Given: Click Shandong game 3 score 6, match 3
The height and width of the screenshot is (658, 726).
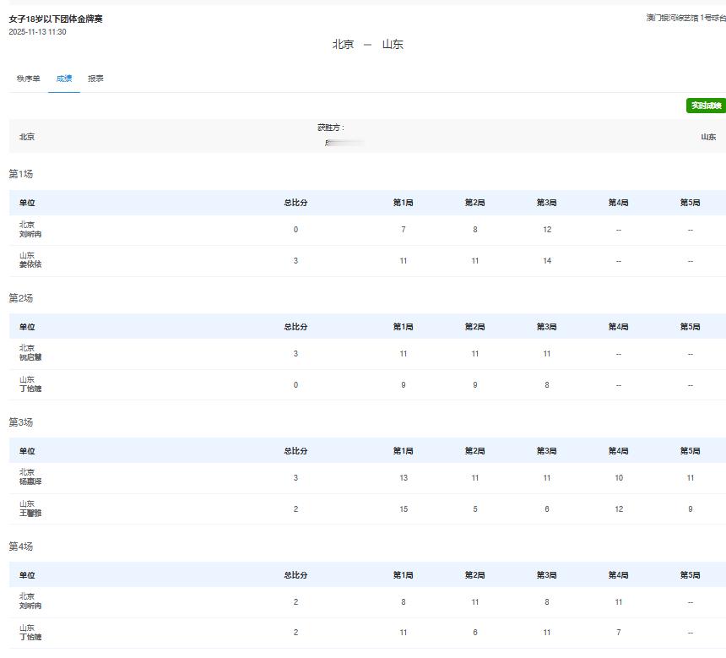Looking at the screenshot, I should click(x=547, y=509).
